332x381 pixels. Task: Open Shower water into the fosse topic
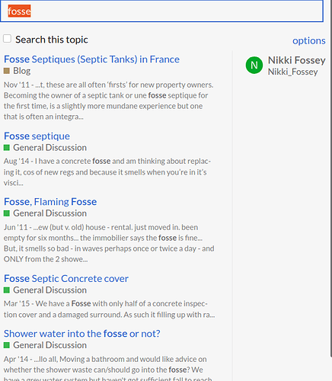point(82,334)
